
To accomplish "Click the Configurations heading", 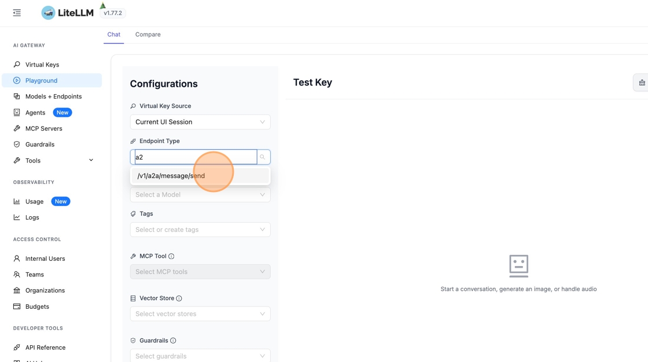I will pos(164,84).
